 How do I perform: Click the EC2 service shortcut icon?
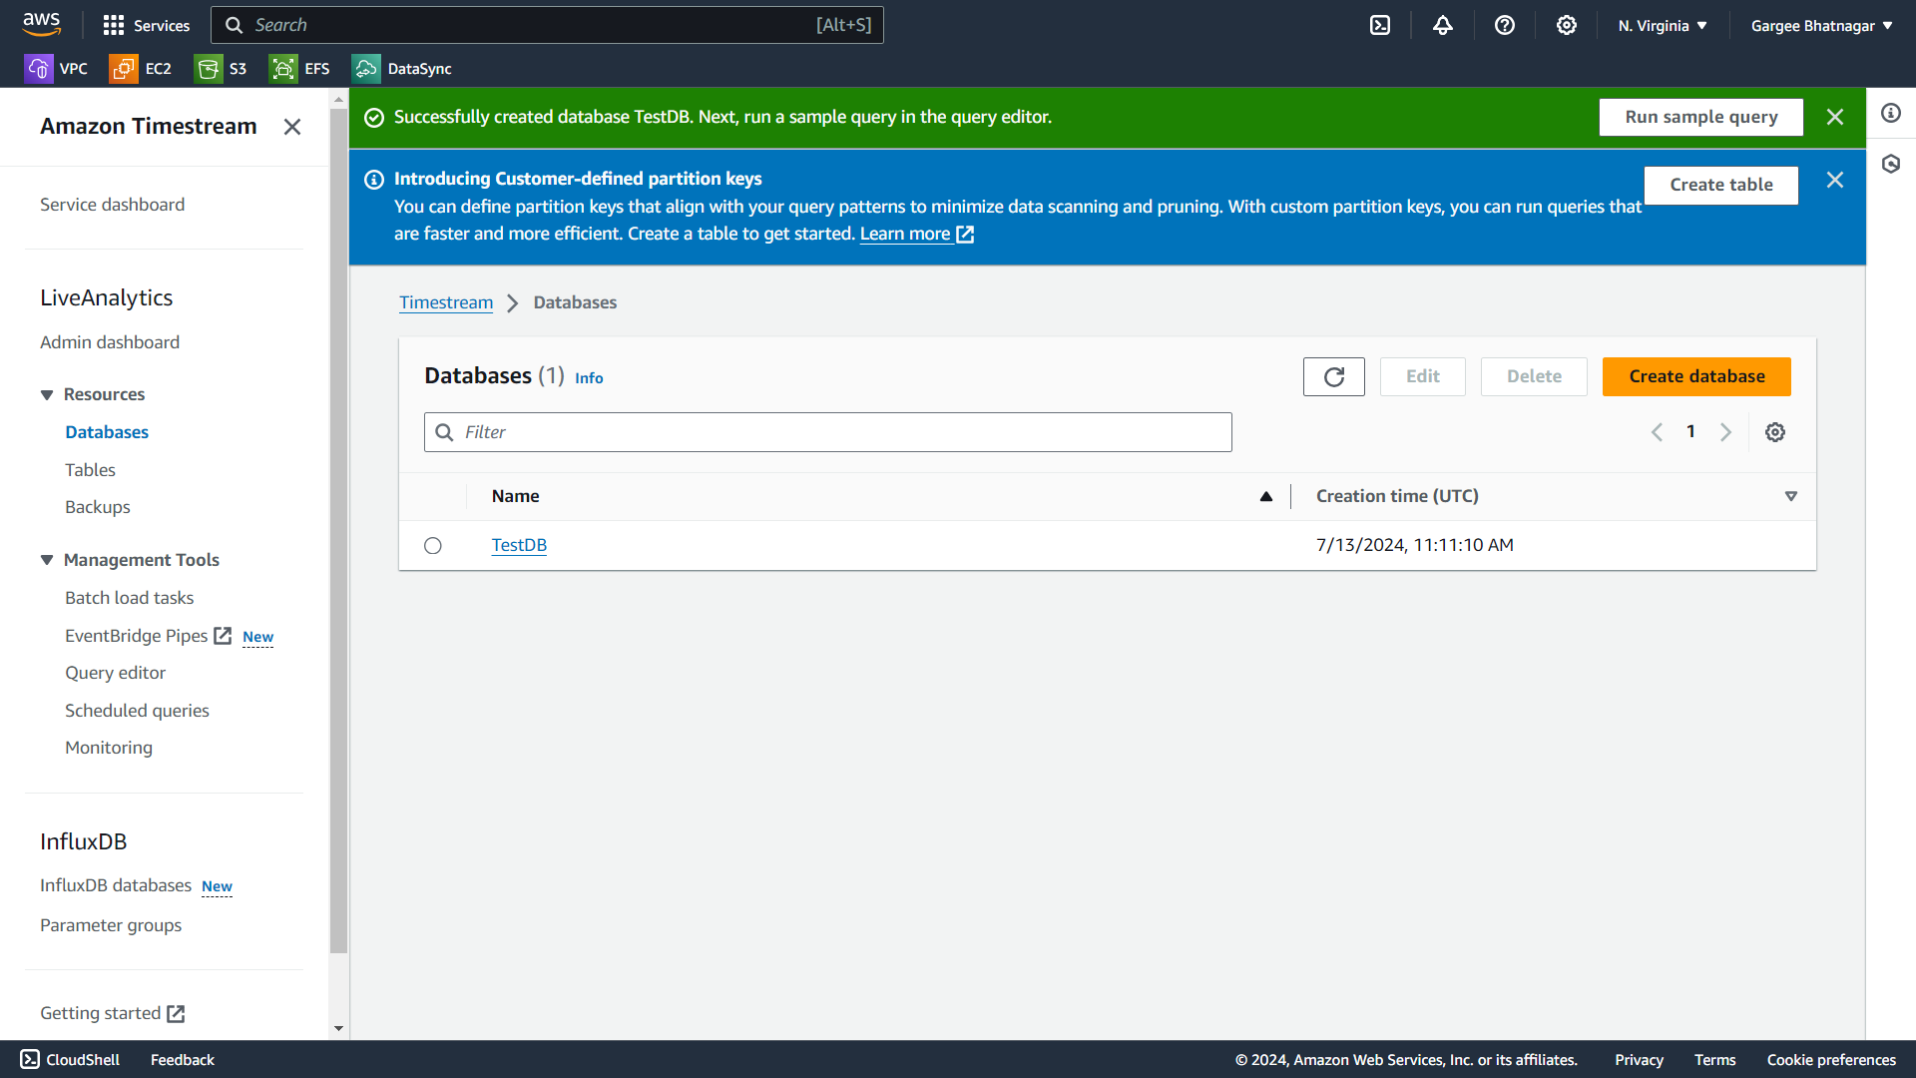124,69
